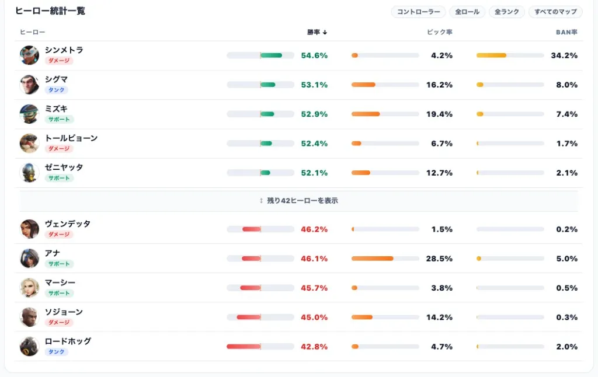Click the シンメトラ hero portrait

(29, 55)
